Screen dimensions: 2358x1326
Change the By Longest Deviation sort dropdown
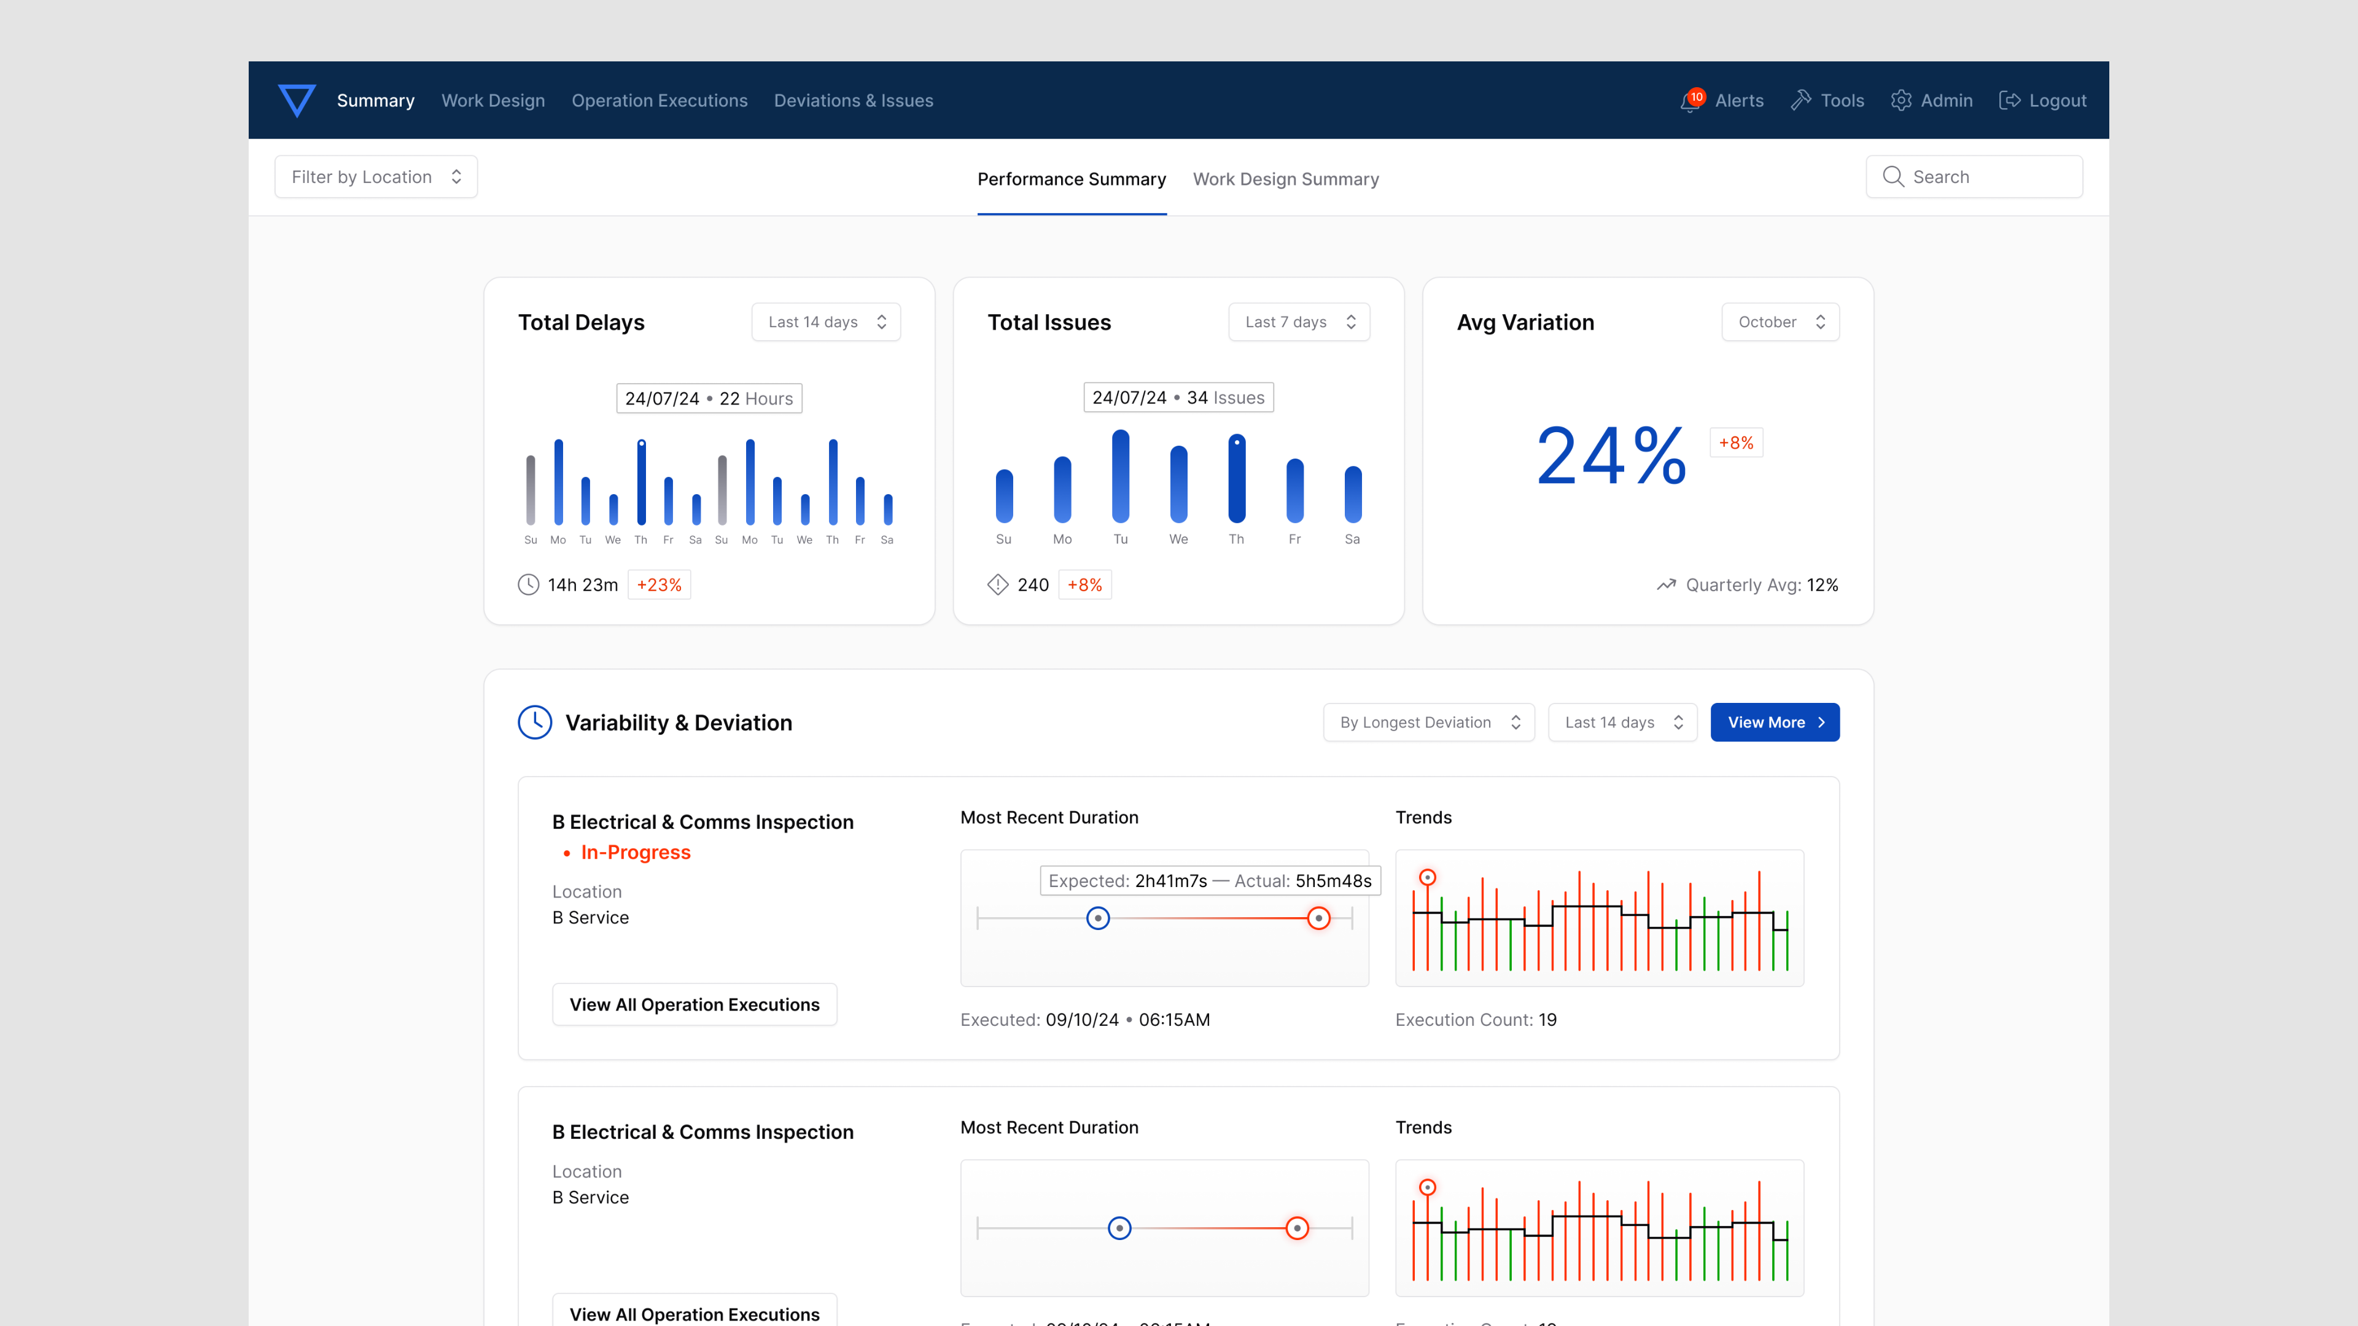tap(1428, 722)
